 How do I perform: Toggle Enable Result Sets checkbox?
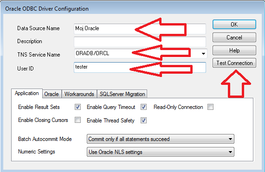[x=78, y=107]
